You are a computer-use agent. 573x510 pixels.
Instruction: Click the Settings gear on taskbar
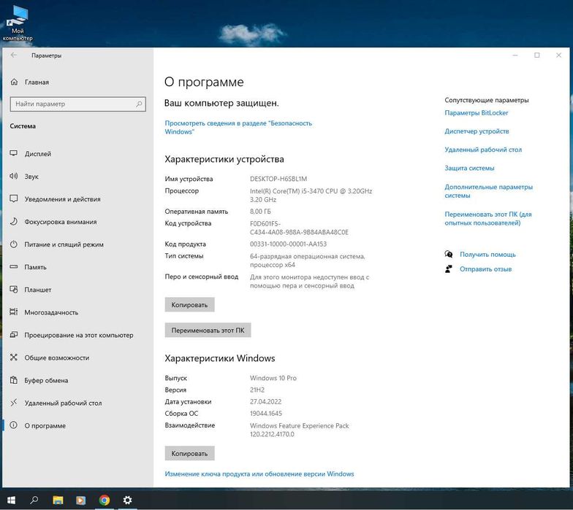[127, 501]
